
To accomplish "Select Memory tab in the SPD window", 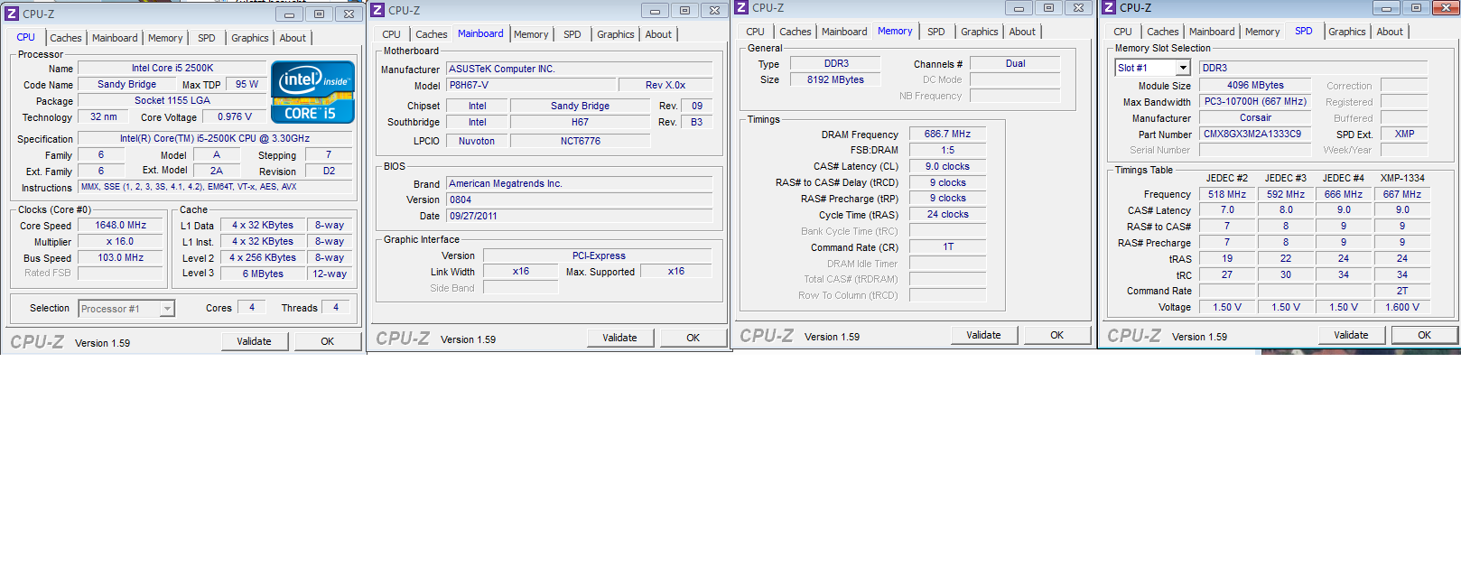I will (x=1262, y=32).
